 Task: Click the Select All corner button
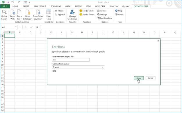click(3, 32)
